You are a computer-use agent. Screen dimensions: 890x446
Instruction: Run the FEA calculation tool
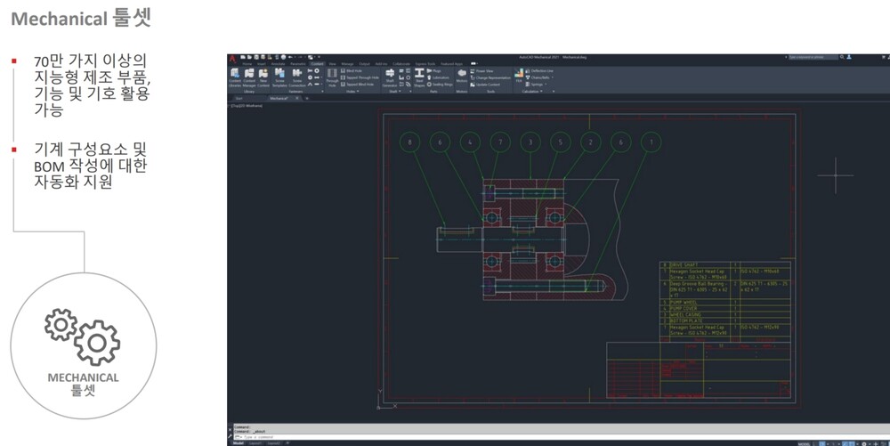[x=519, y=75]
